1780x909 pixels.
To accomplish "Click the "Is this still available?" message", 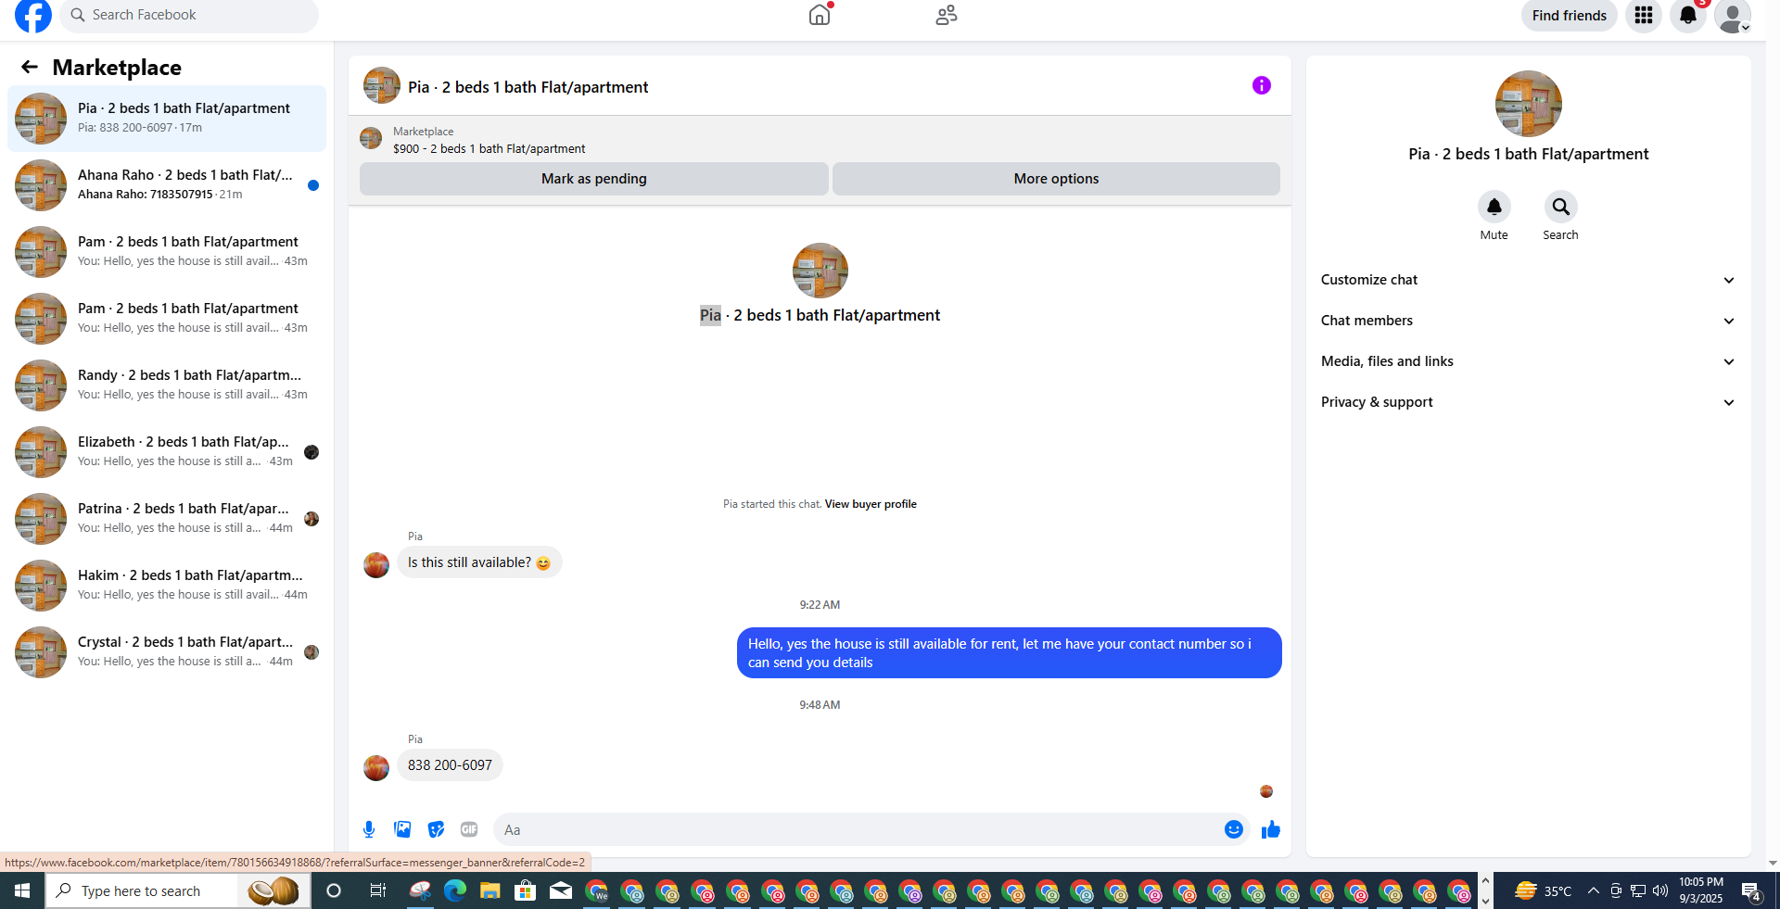I will tap(479, 562).
